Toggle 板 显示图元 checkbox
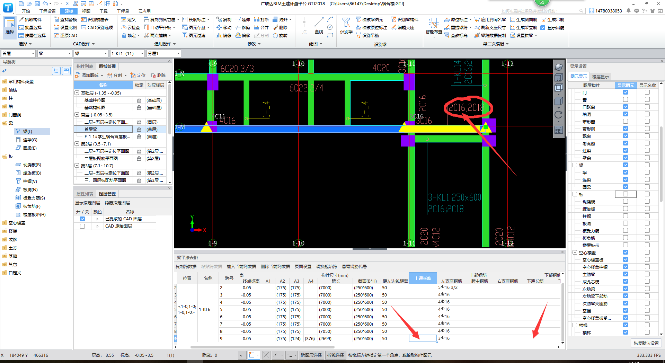Image resolution: width=665 pixels, height=363 pixels. click(x=626, y=194)
